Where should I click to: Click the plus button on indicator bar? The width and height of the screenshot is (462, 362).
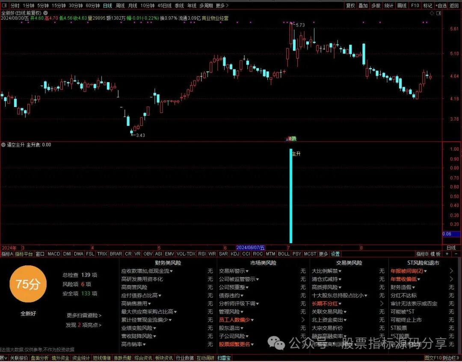pos(447,254)
